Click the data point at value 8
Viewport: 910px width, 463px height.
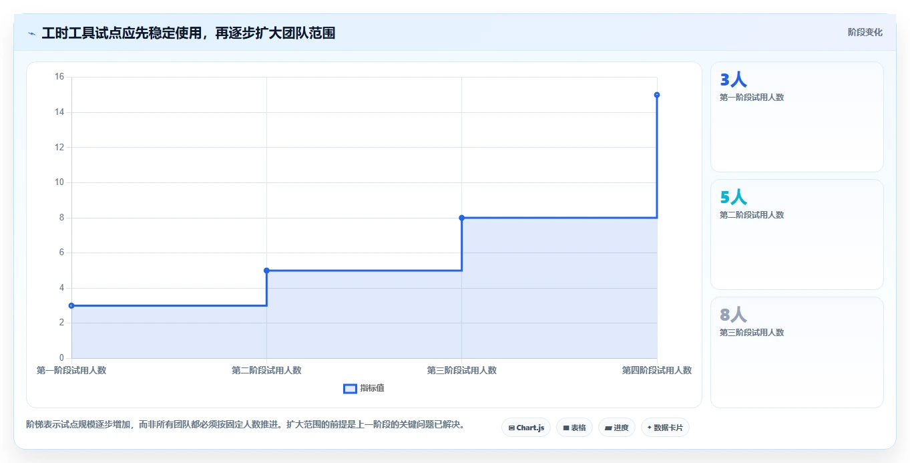(461, 218)
